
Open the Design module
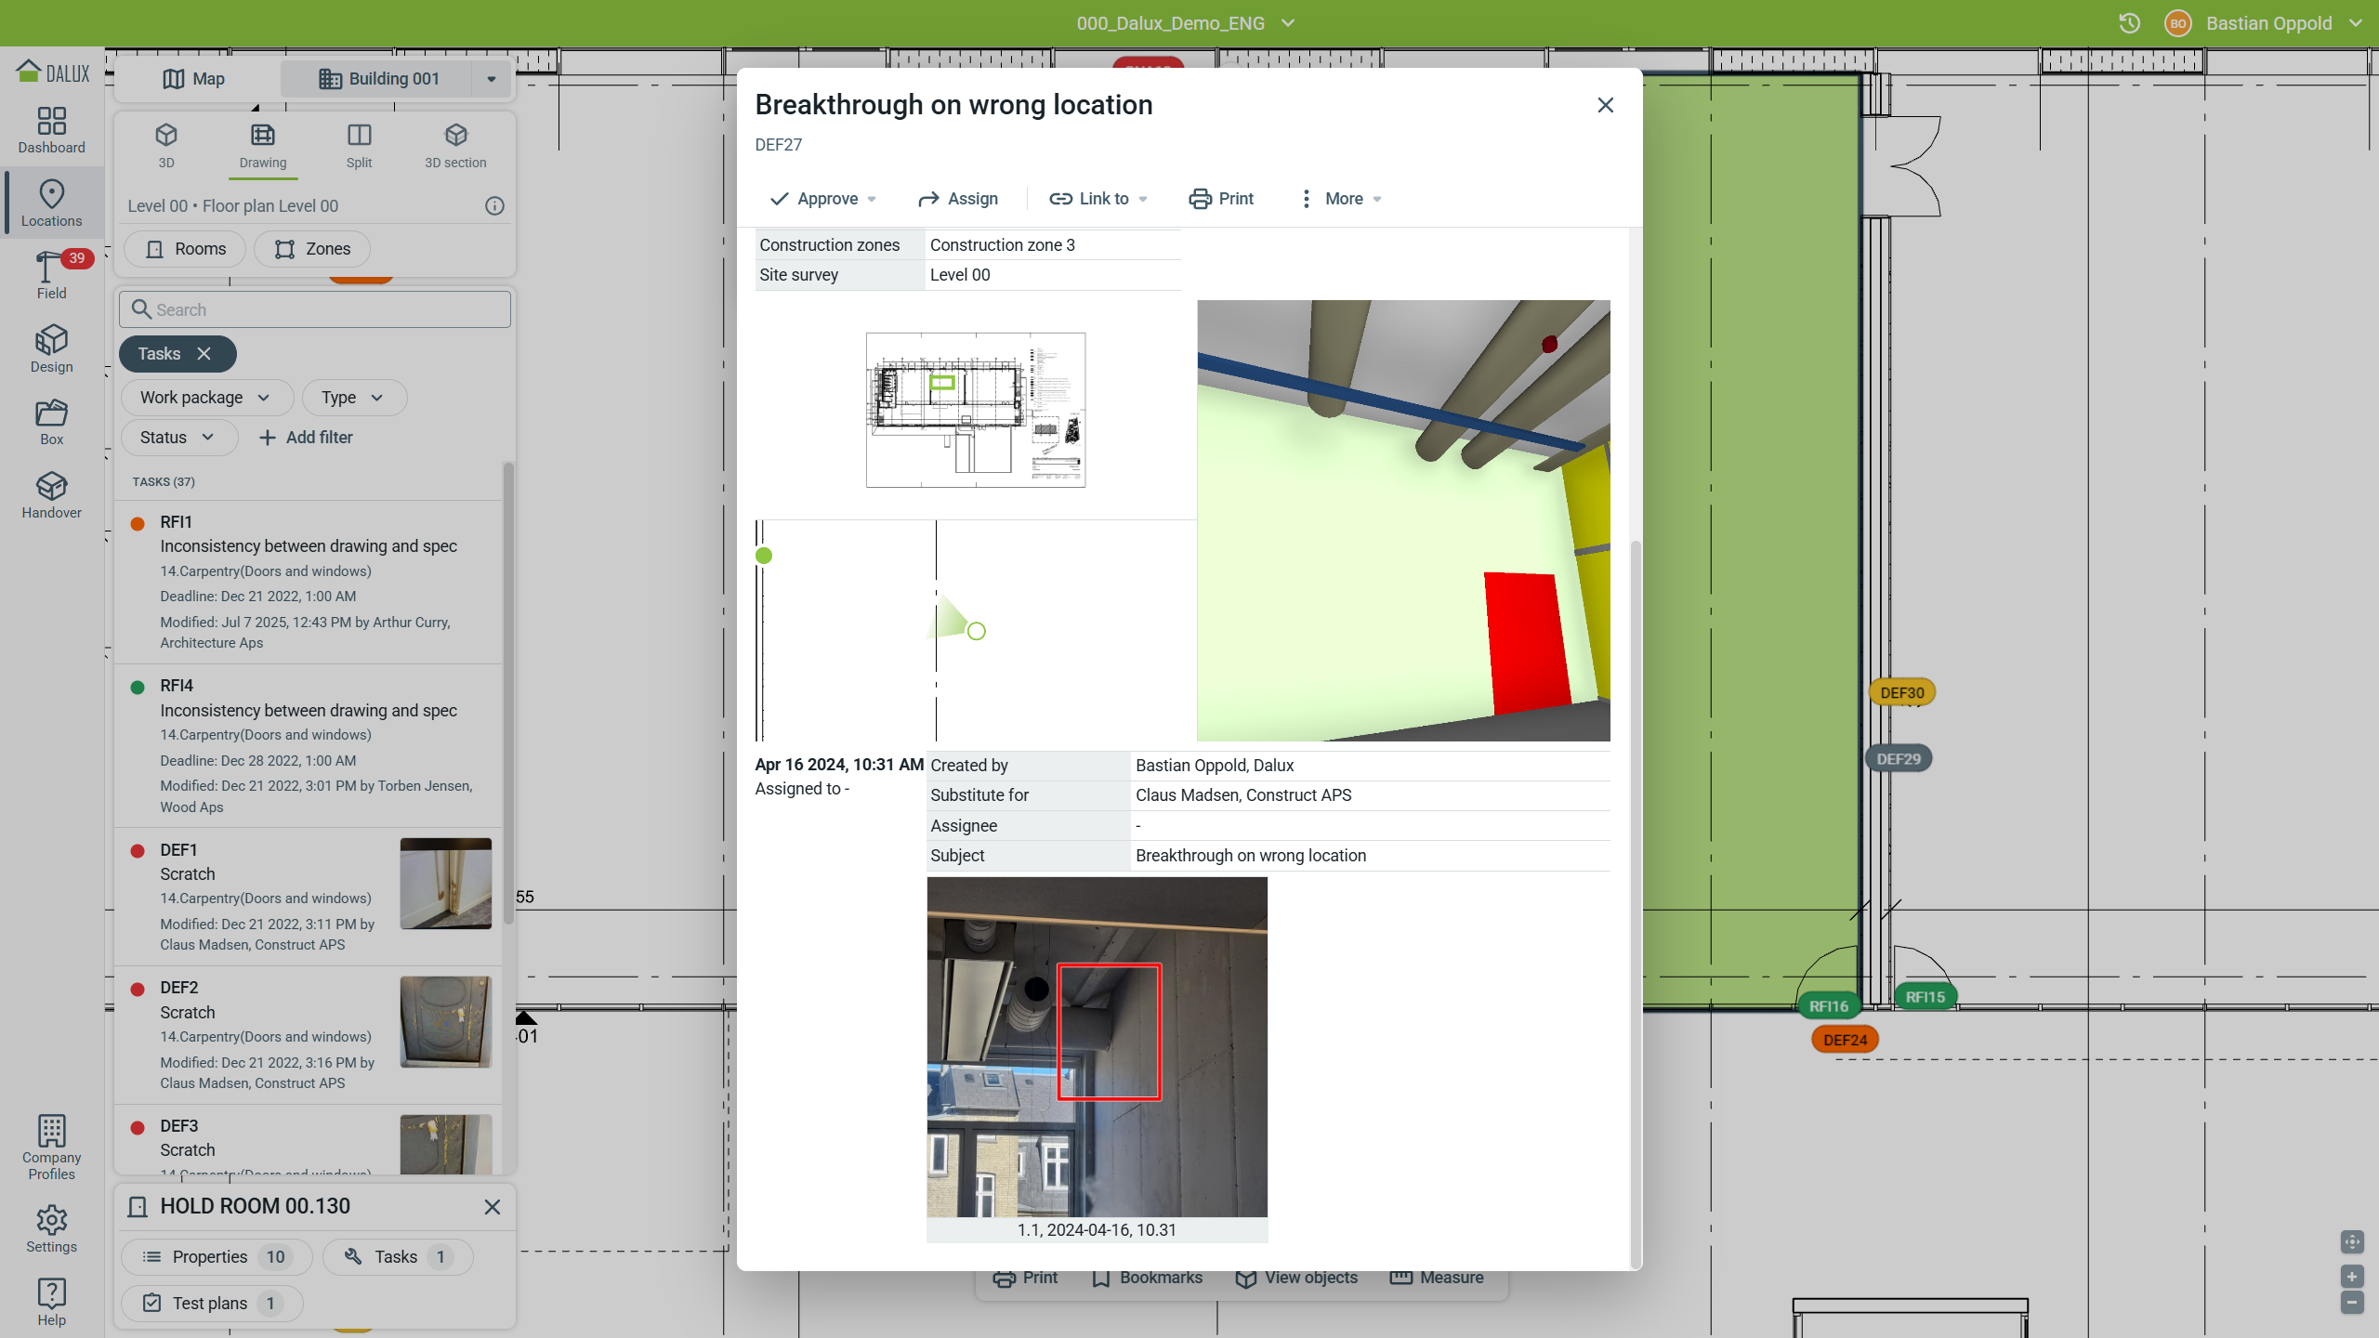click(52, 349)
